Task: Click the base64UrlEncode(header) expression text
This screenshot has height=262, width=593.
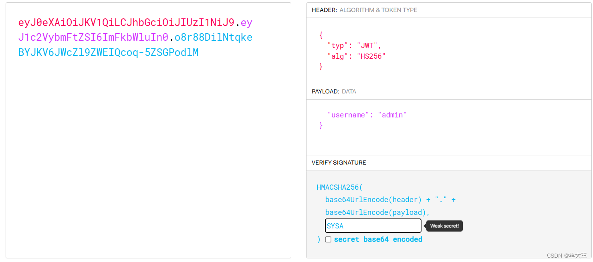Action: pos(373,200)
